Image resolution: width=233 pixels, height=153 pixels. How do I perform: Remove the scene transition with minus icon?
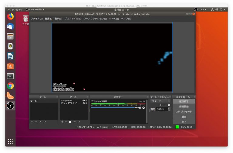coord(165,105)
